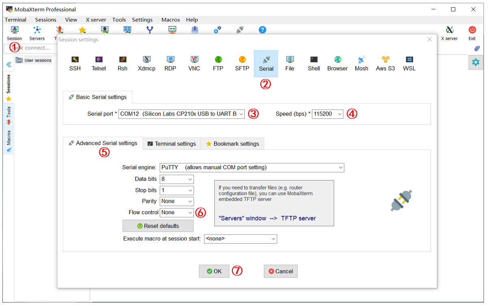Open the Bookmark settings tab
The width and height of the screenshot is (488, 305).
click(232, 144)
